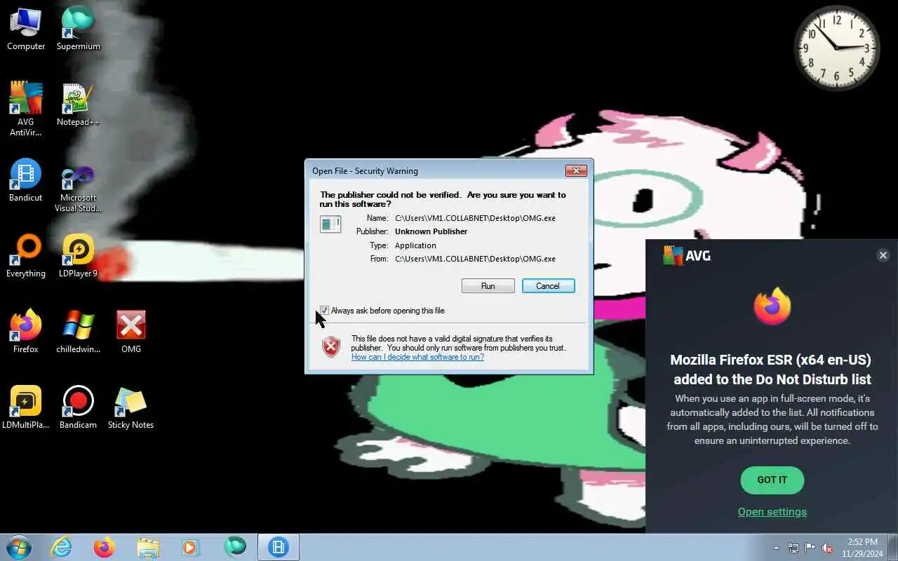Click the Firefox logo in AVG popup
The image size is (898, 561).
click(772, 306)
